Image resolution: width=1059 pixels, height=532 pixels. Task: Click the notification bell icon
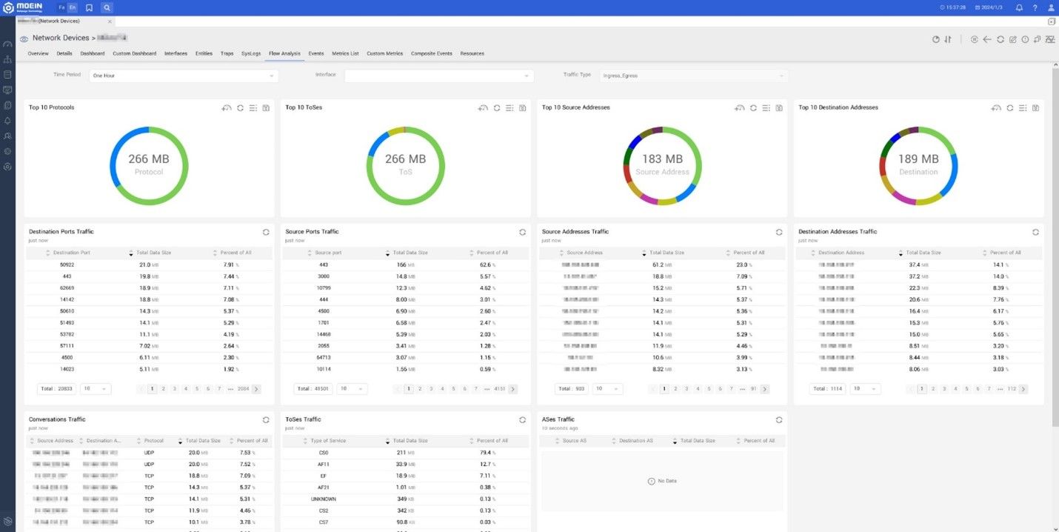pyautogui.click(x=1019, y=7)
